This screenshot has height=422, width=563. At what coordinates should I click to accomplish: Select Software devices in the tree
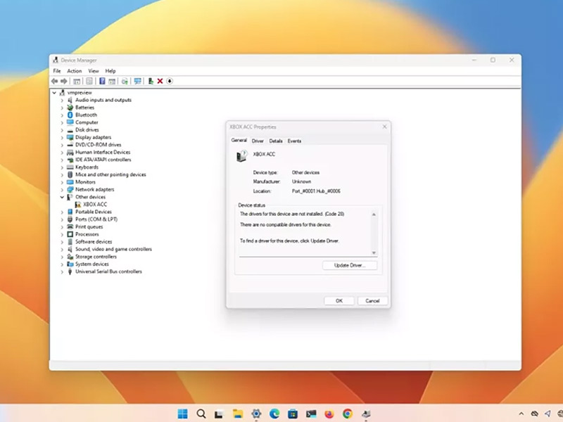[94, 242]
